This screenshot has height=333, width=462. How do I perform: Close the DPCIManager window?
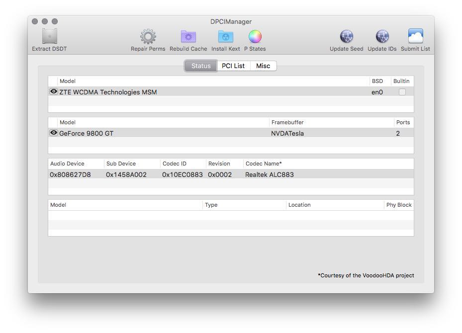point(35,21)
